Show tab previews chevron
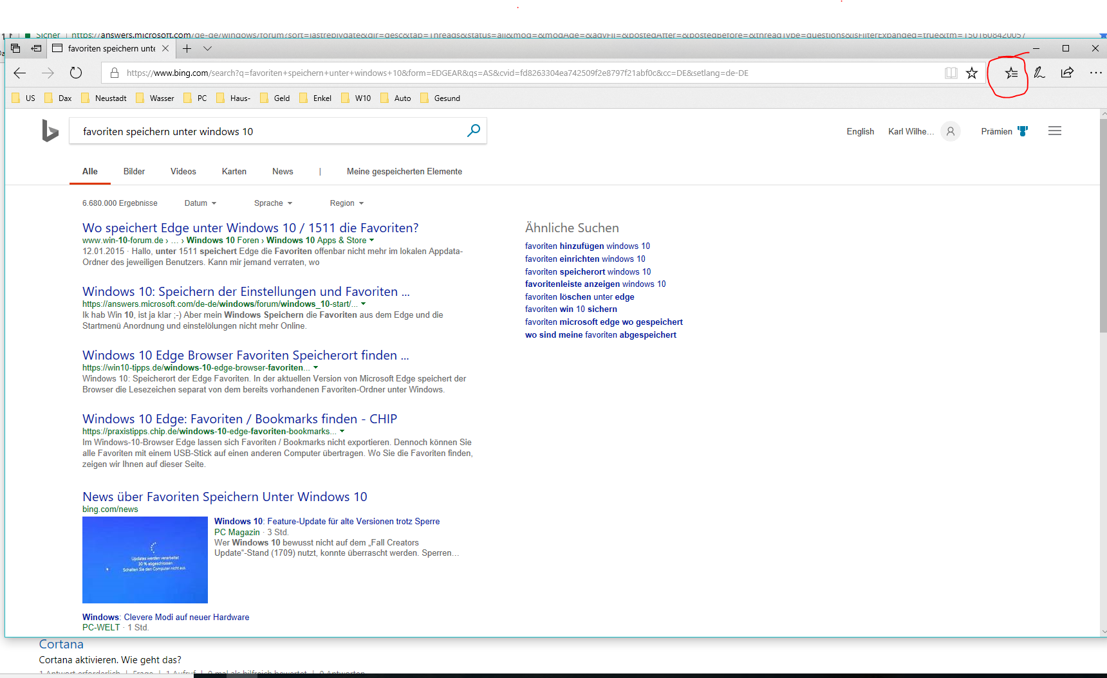 (x=207, y=48)
